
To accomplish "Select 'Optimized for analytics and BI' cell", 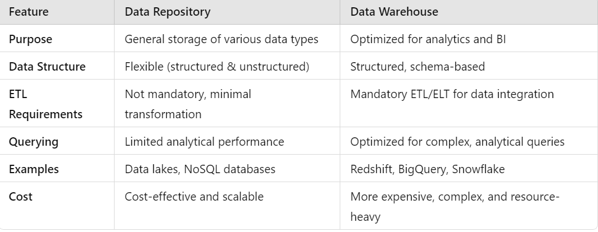I will pyautogui.click(x=428, y=39).
